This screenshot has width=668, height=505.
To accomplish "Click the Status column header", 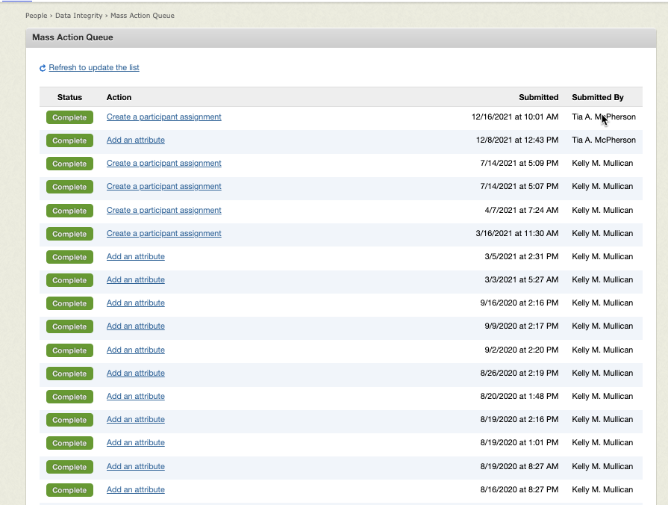I will point(69,97).
